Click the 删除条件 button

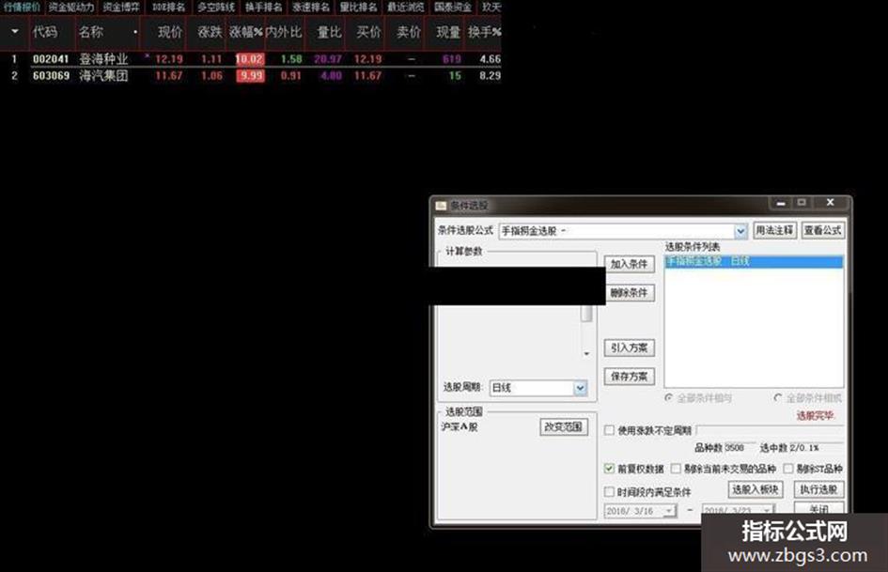point(629,293)
